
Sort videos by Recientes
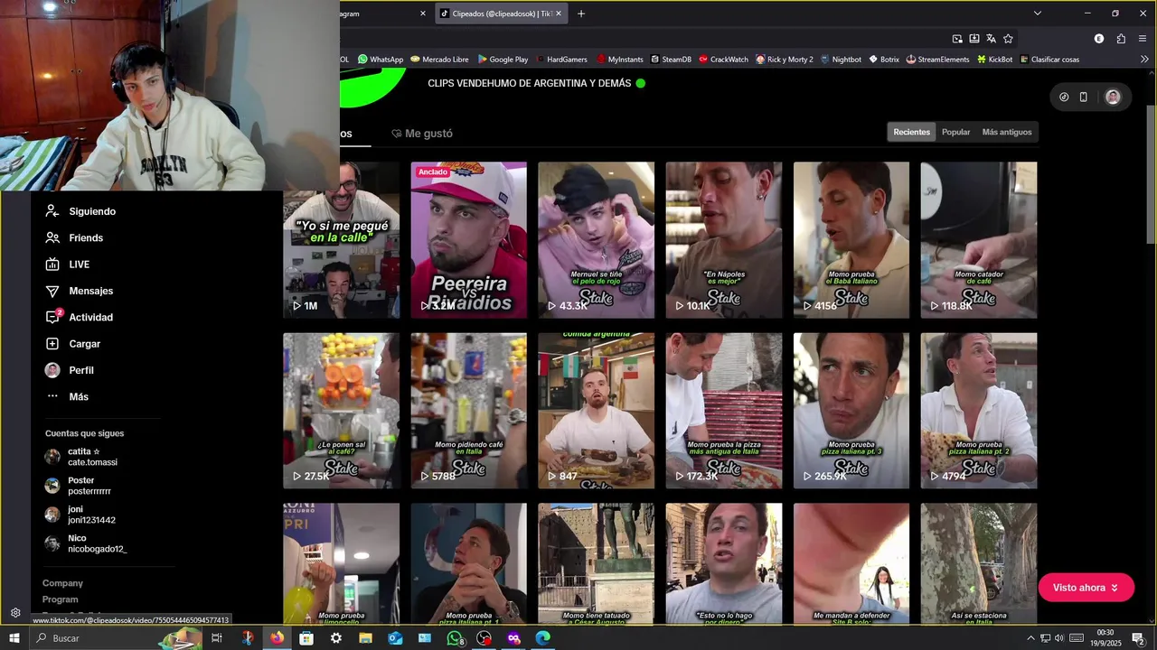[x=911, y=132]
